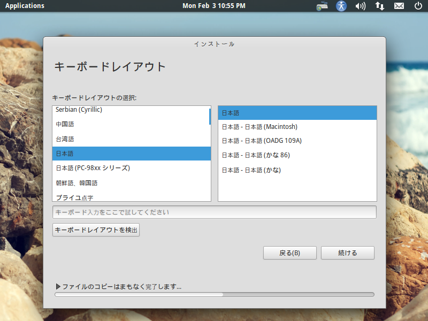Expand the file copy progress details

58,286
